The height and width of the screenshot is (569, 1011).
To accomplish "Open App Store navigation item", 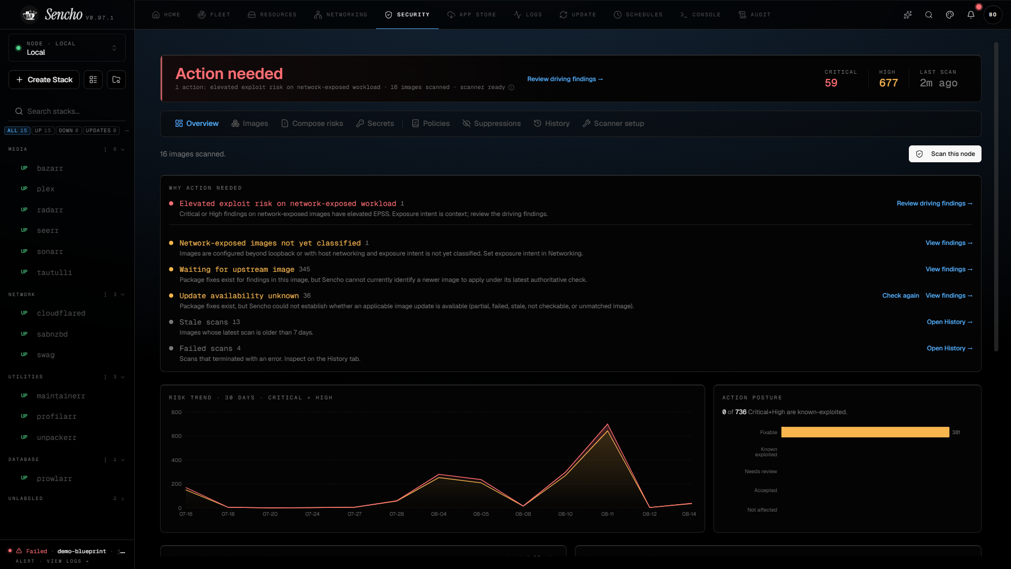I will coord(471,15).
